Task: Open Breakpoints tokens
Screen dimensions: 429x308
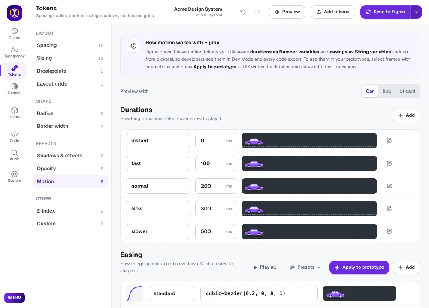Action: [x=70, y=71]
